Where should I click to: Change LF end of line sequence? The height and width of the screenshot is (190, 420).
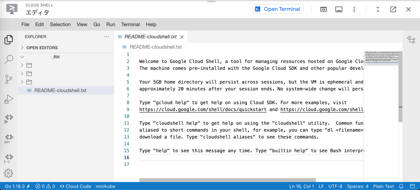pyautogui.click(x=321, y=186)
